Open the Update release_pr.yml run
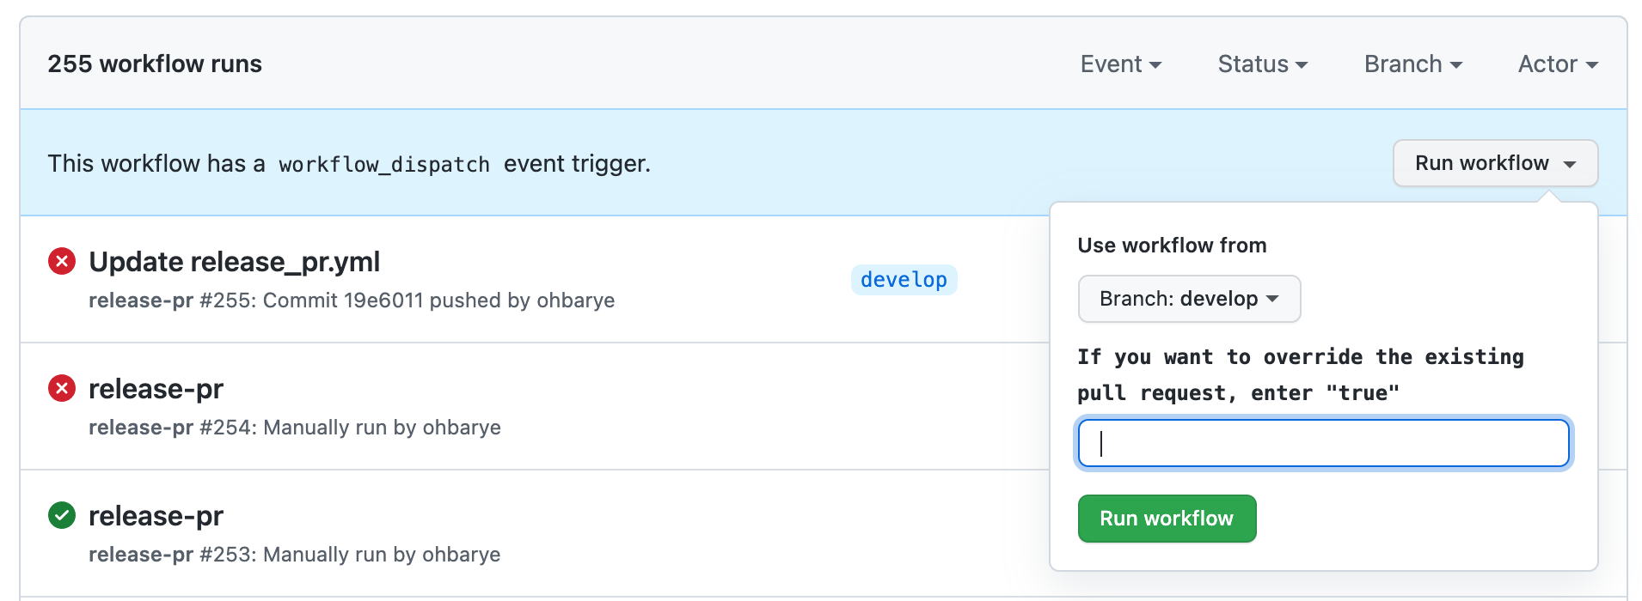 (235, 262)
